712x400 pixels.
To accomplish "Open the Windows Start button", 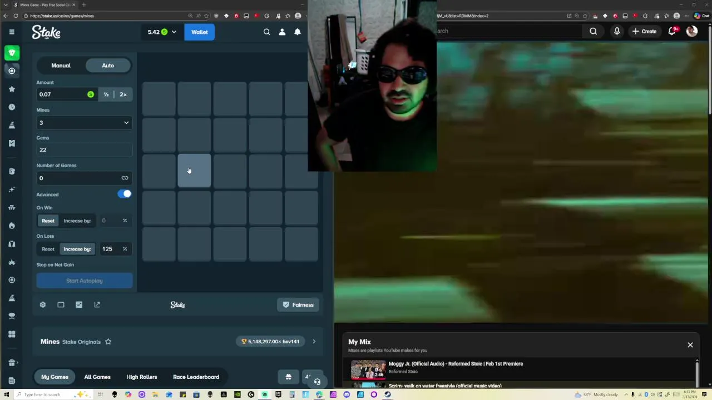I will click(x=6, y=394).
